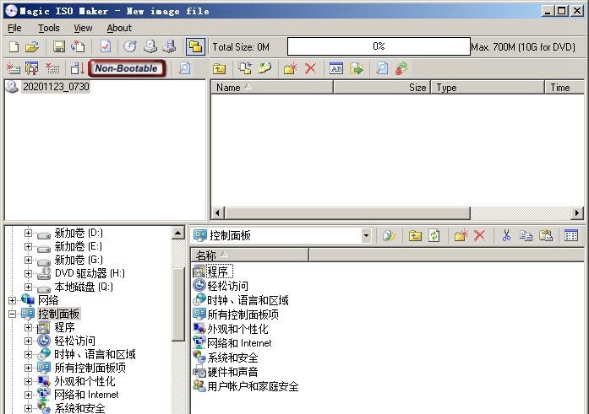589x414 pixels.
Task: Open the tools icon next to add-label
Action: point(31,68)
